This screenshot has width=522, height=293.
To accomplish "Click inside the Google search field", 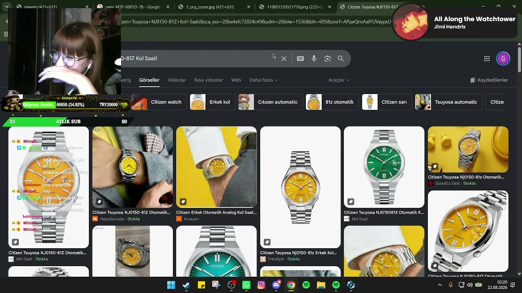I will pyautogui.click(x=196, y=59).
